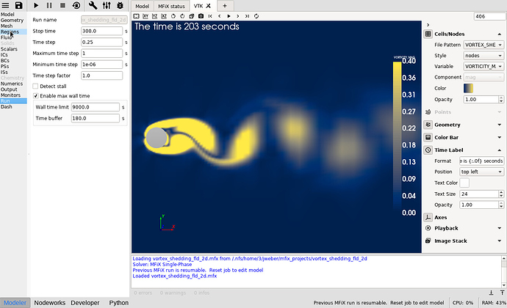Switch to the Nodeworks mode tab
Image resolution: width=507 pixels, height=308 pixels.
click(x=49, y=302)
